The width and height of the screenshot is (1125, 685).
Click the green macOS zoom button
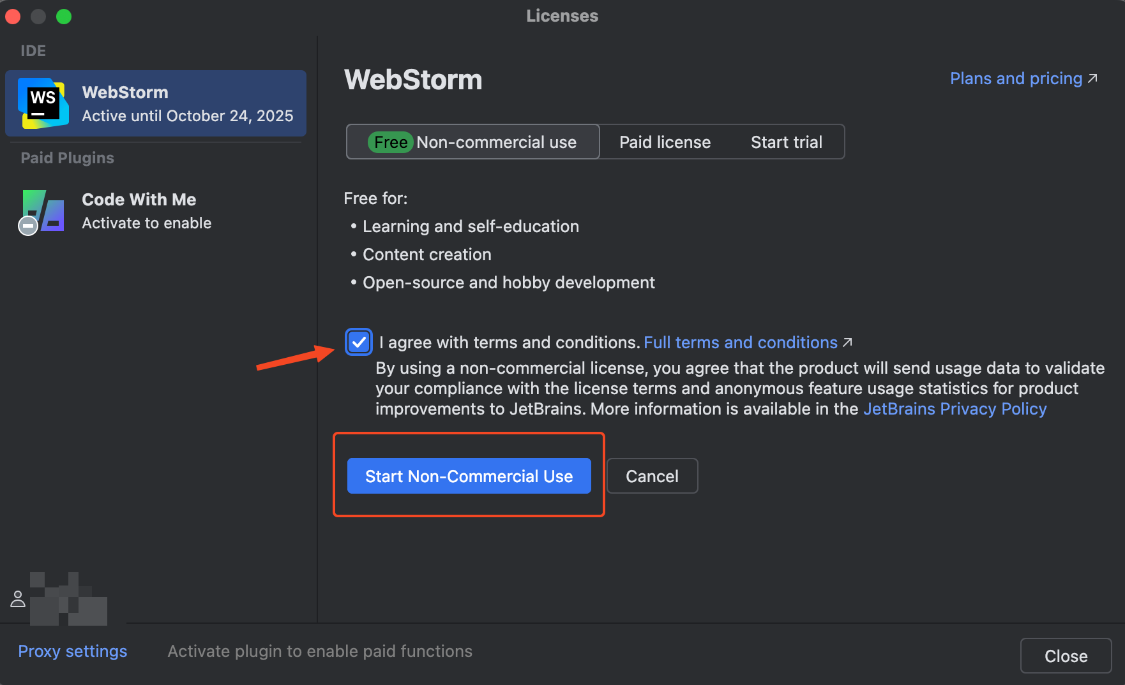[64, 17]
